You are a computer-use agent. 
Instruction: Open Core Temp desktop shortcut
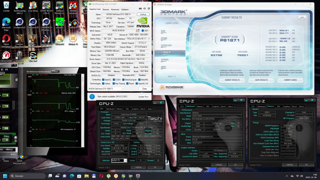tap(33, 7)
